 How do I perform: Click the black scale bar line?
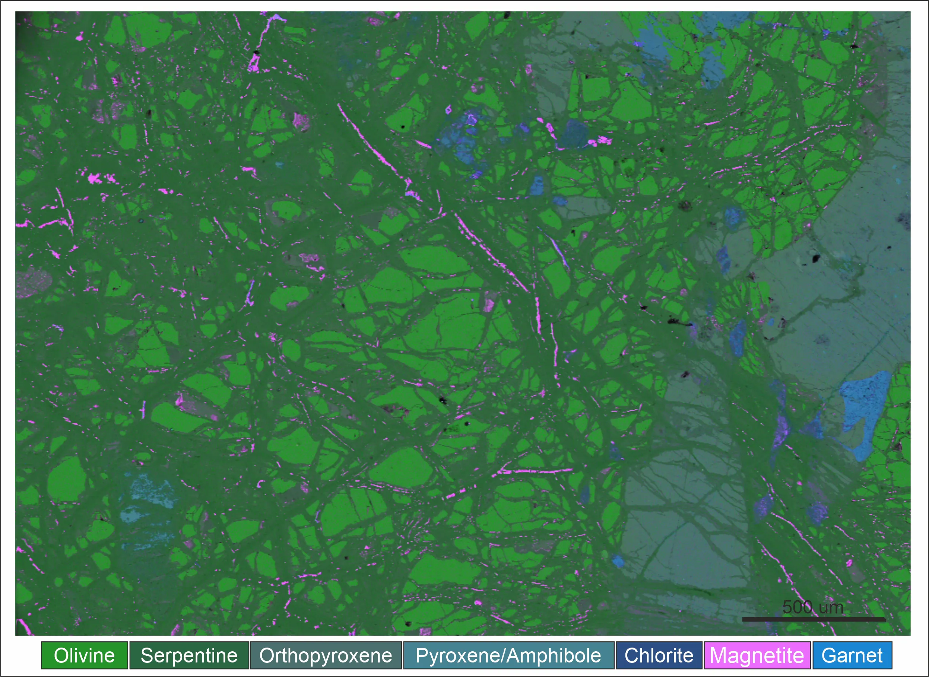814,619
